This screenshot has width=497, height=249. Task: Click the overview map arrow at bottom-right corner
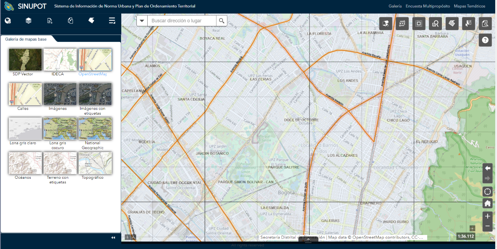493,238
